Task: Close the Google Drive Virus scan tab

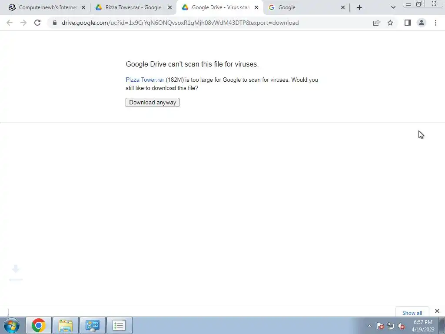Action: pyautogui.click(x=256, y=8)
